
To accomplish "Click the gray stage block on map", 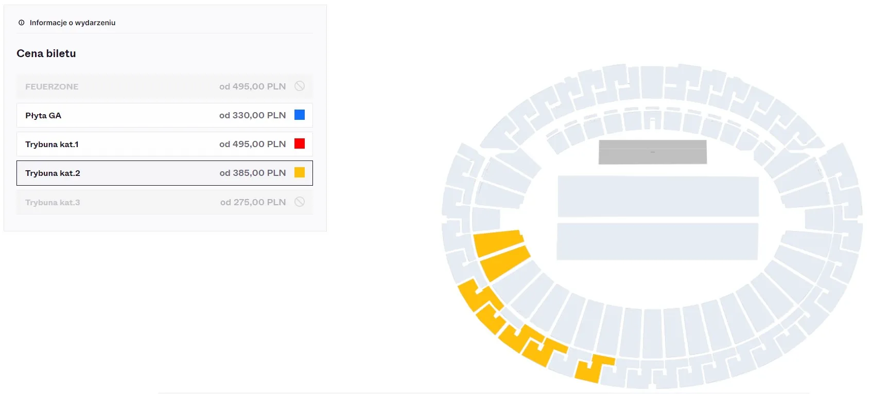I will [653, 152].
